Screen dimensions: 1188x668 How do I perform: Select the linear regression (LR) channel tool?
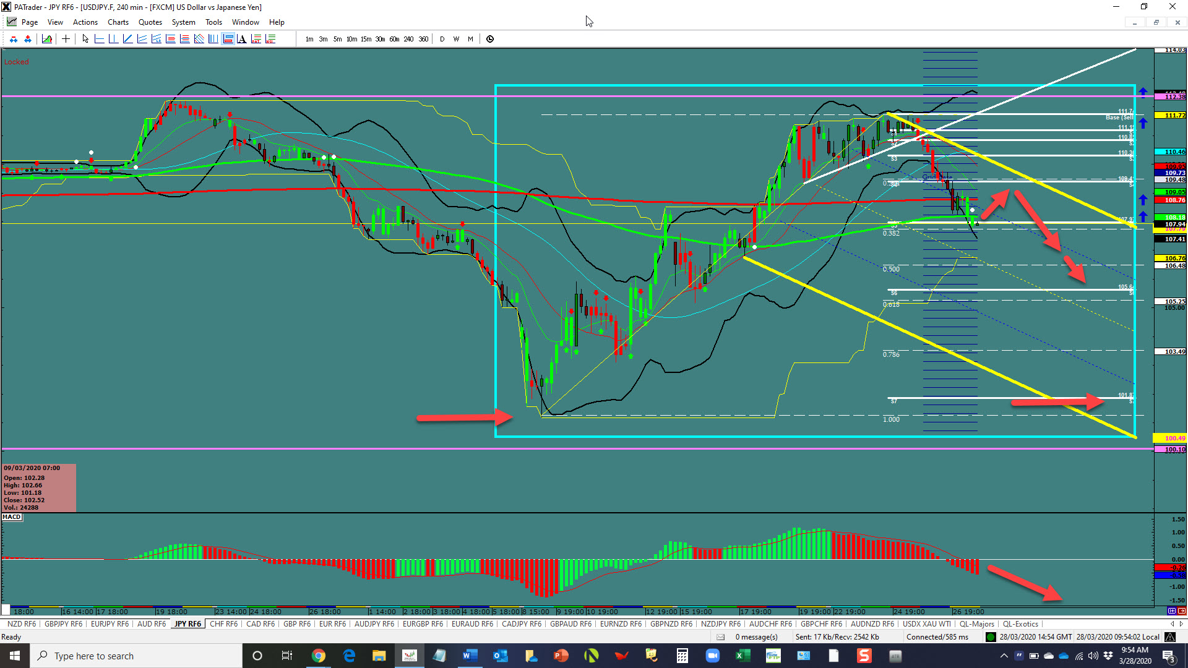click(x=156, y=39)
